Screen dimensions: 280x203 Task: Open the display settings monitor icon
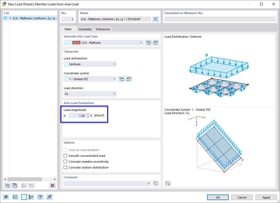tap(40, 197)
